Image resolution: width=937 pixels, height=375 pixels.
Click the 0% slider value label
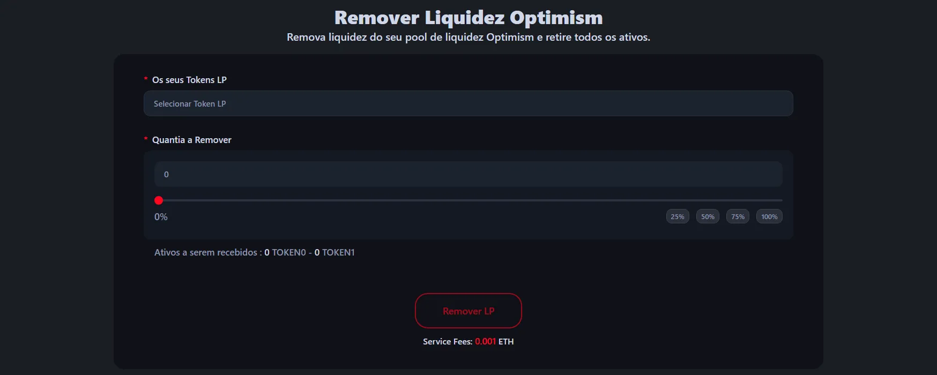pyautogui.click(x=161, y=217)
